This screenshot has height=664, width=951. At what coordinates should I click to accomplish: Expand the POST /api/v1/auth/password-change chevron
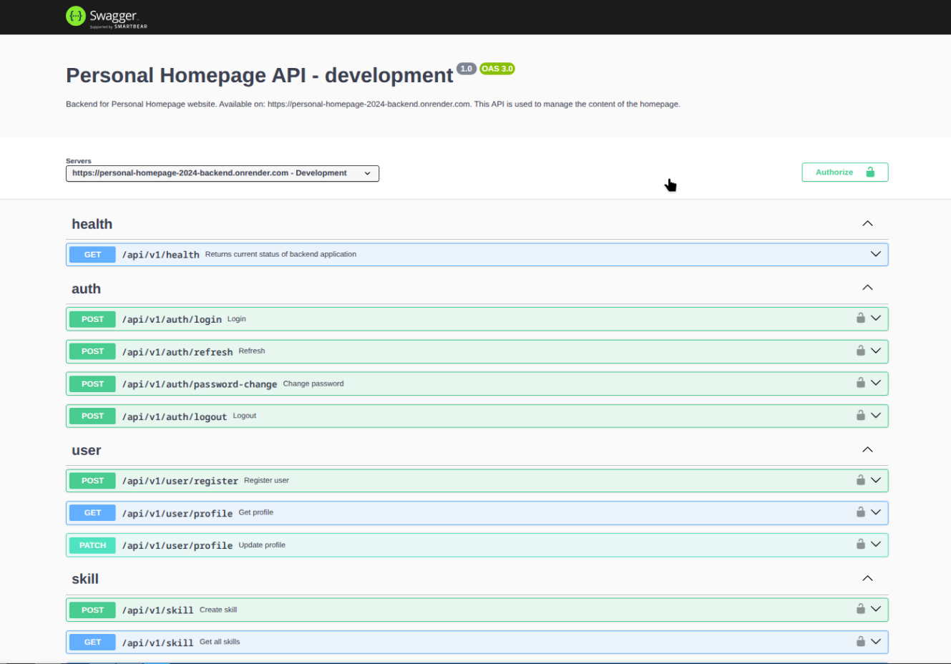874,383
